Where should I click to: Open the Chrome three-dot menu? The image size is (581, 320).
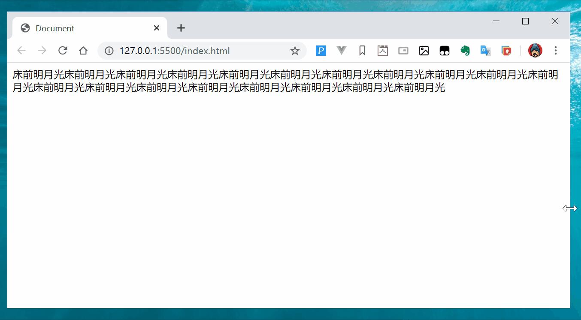556,50
